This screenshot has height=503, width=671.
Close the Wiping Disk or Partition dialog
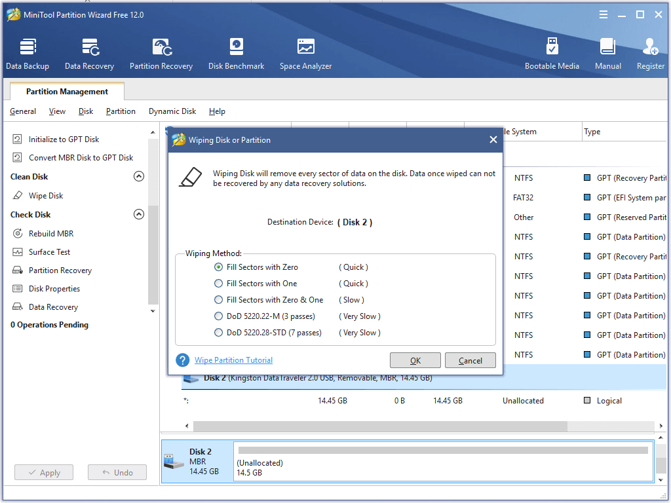[493, 140]
